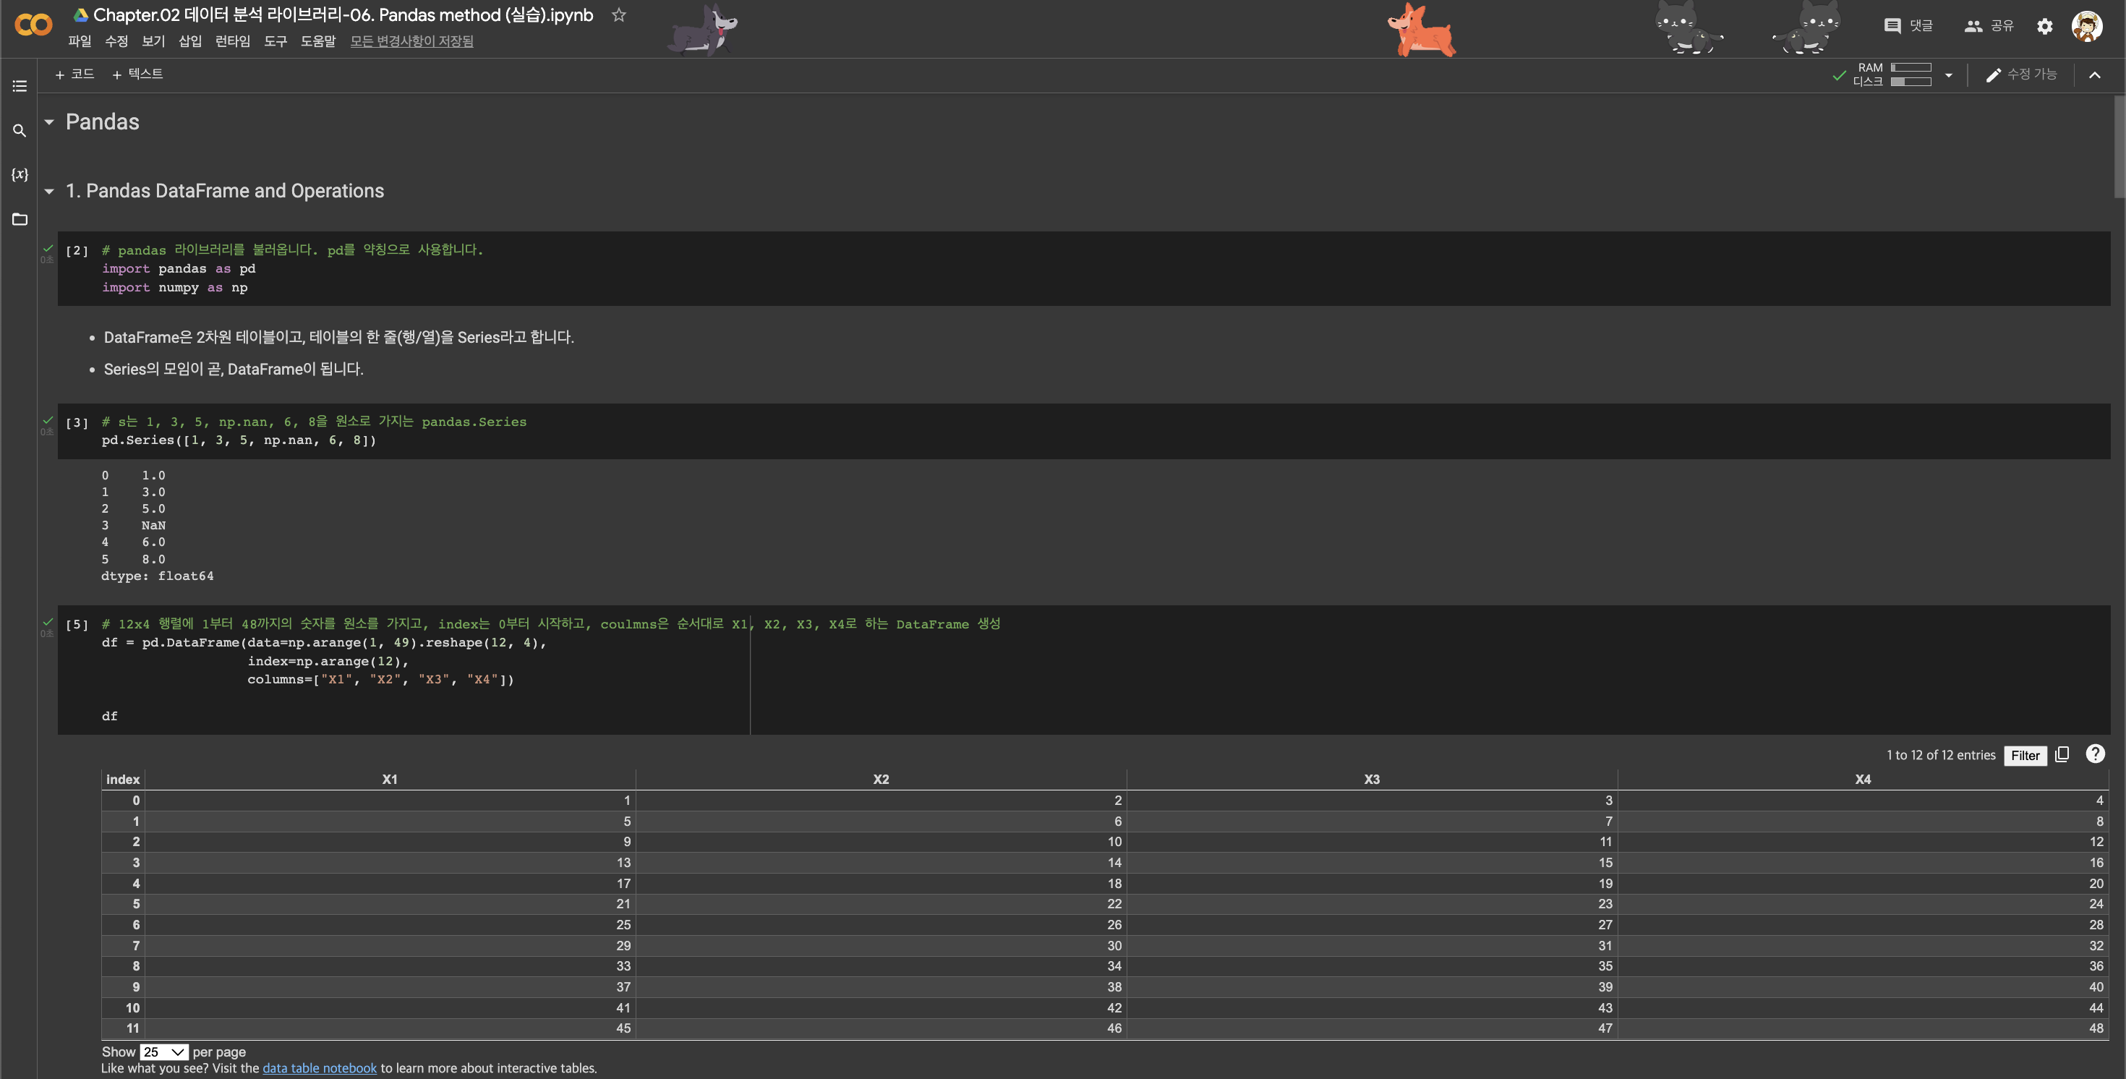Open the search panel icon
The height and width of the screenshot is (1079, 2126).
click(x=20, y=130)
